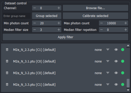Open calibration dropdown arrow for M2a_N_3.2.ptu
Viewport: 131px width, 93px height.
click(x=108, y=73)
